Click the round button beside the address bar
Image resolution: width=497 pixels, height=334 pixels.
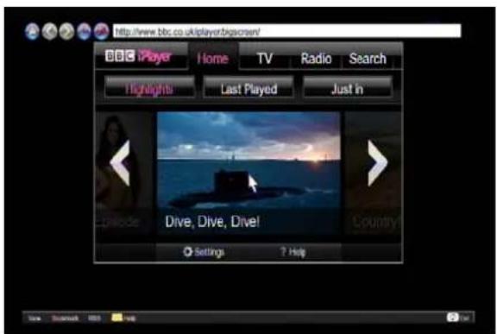pos(102,32)
